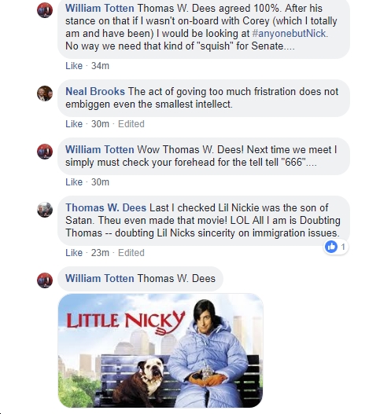Click William Totten's name above Little Nicky image
380x414 pixels.
[x=100, y=278]
